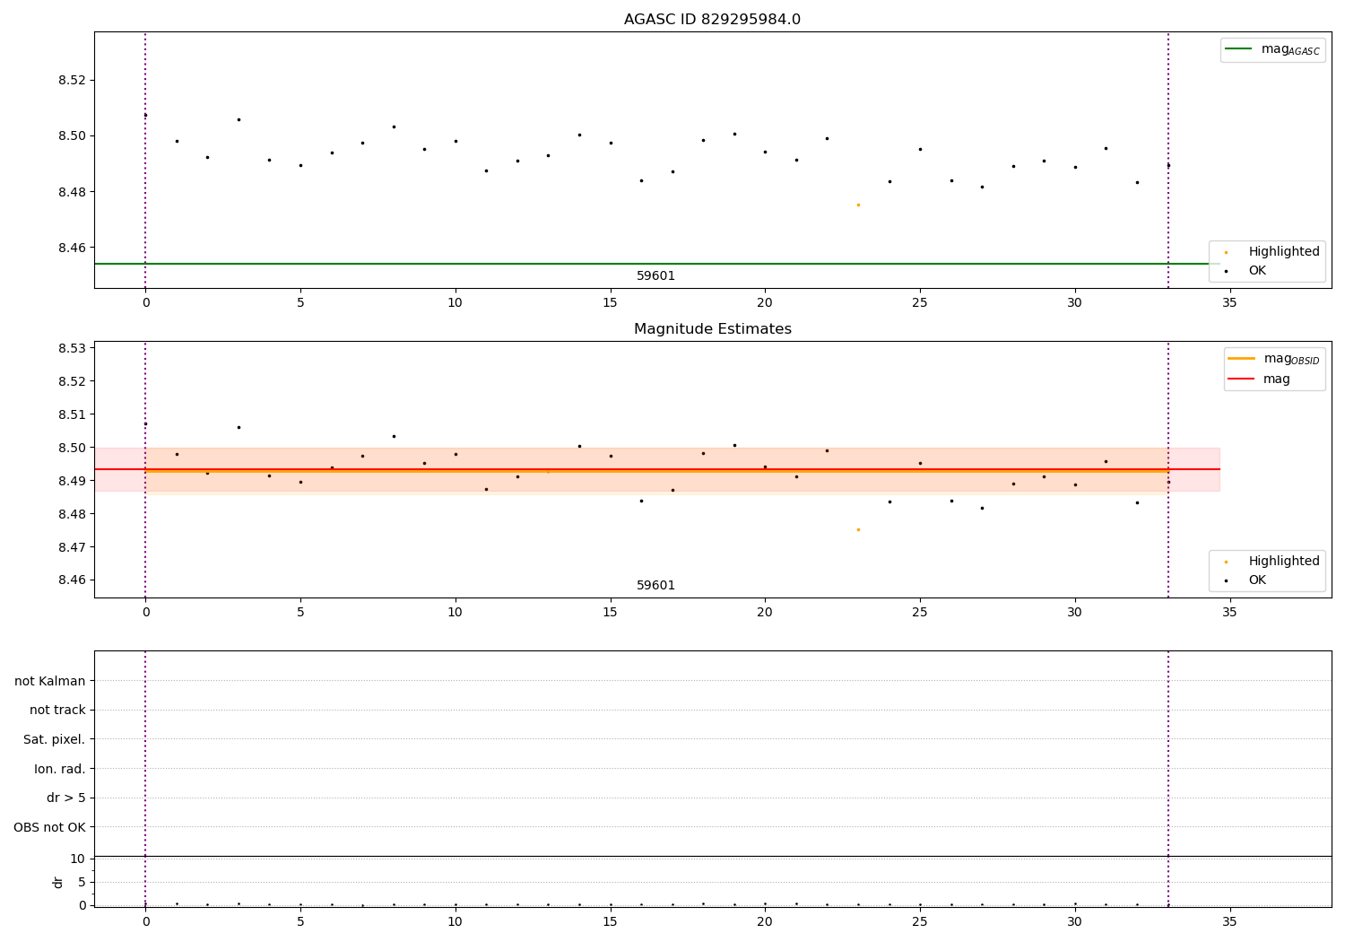
Task: Click the red mag line in middle plot
Action: pos(657,469)
